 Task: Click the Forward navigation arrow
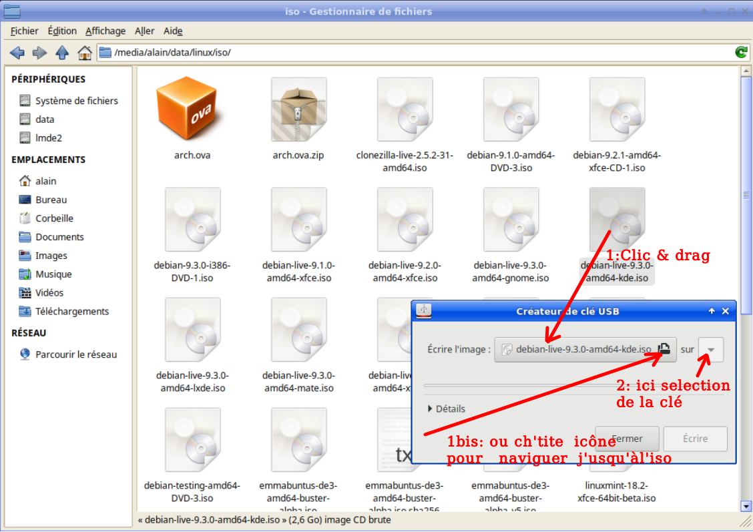pos(39,53)
